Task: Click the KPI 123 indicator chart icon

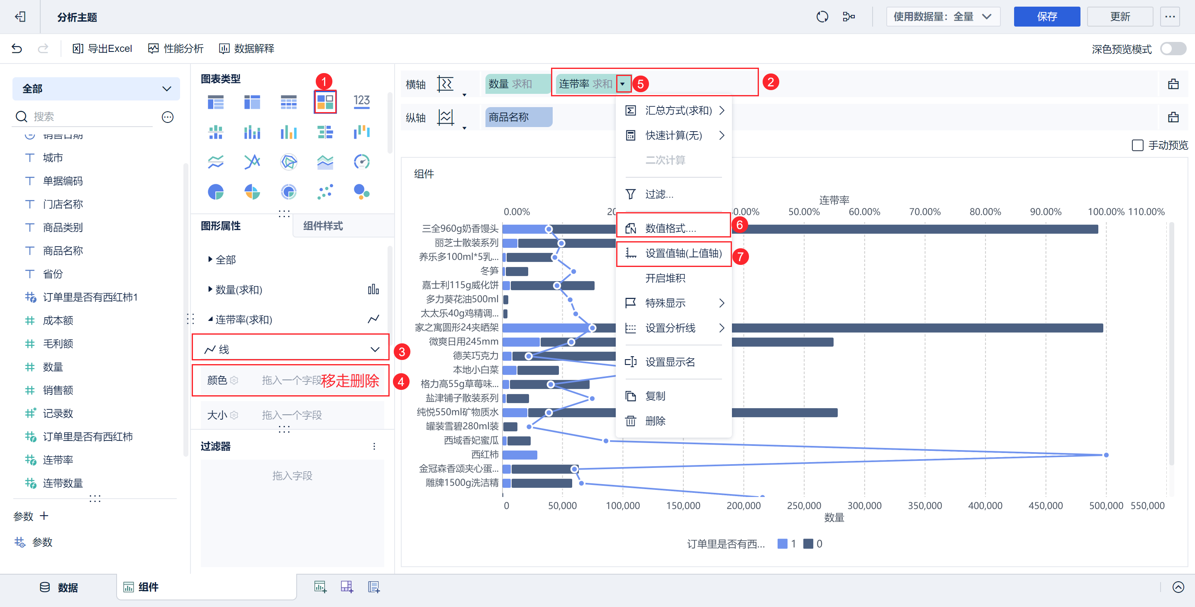Action: 361,102
